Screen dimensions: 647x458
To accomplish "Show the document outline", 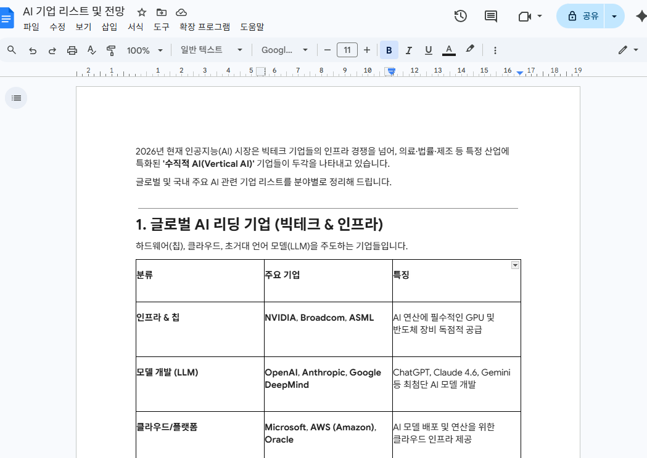I will coord(16,98).
